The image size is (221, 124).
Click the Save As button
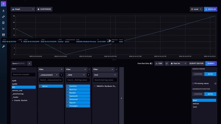[x=211, y=9]
